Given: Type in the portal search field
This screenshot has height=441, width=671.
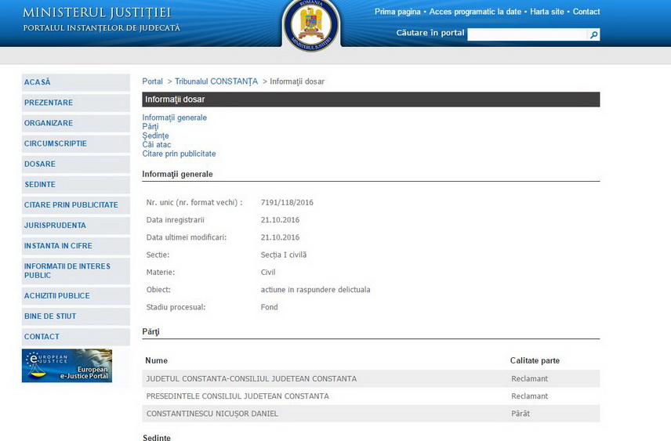Looking at the screenshot, I should [526, 34].
